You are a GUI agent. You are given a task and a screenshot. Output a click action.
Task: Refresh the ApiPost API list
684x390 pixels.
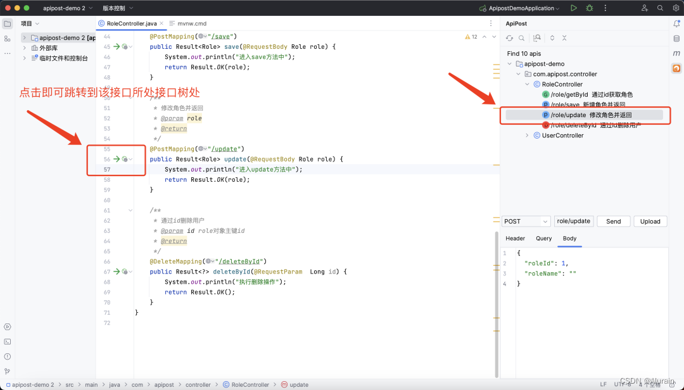coord(509,38)
